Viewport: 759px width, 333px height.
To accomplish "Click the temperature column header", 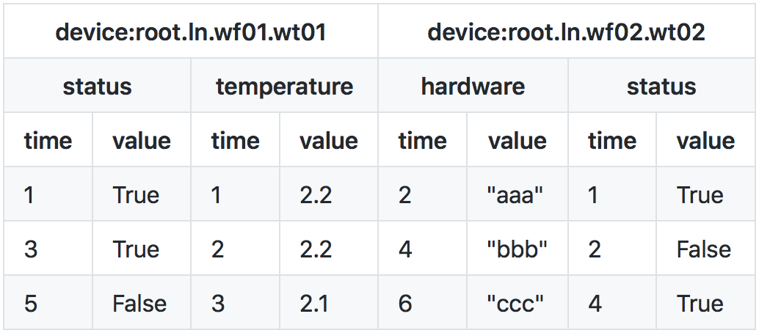I will coord(284,87).
